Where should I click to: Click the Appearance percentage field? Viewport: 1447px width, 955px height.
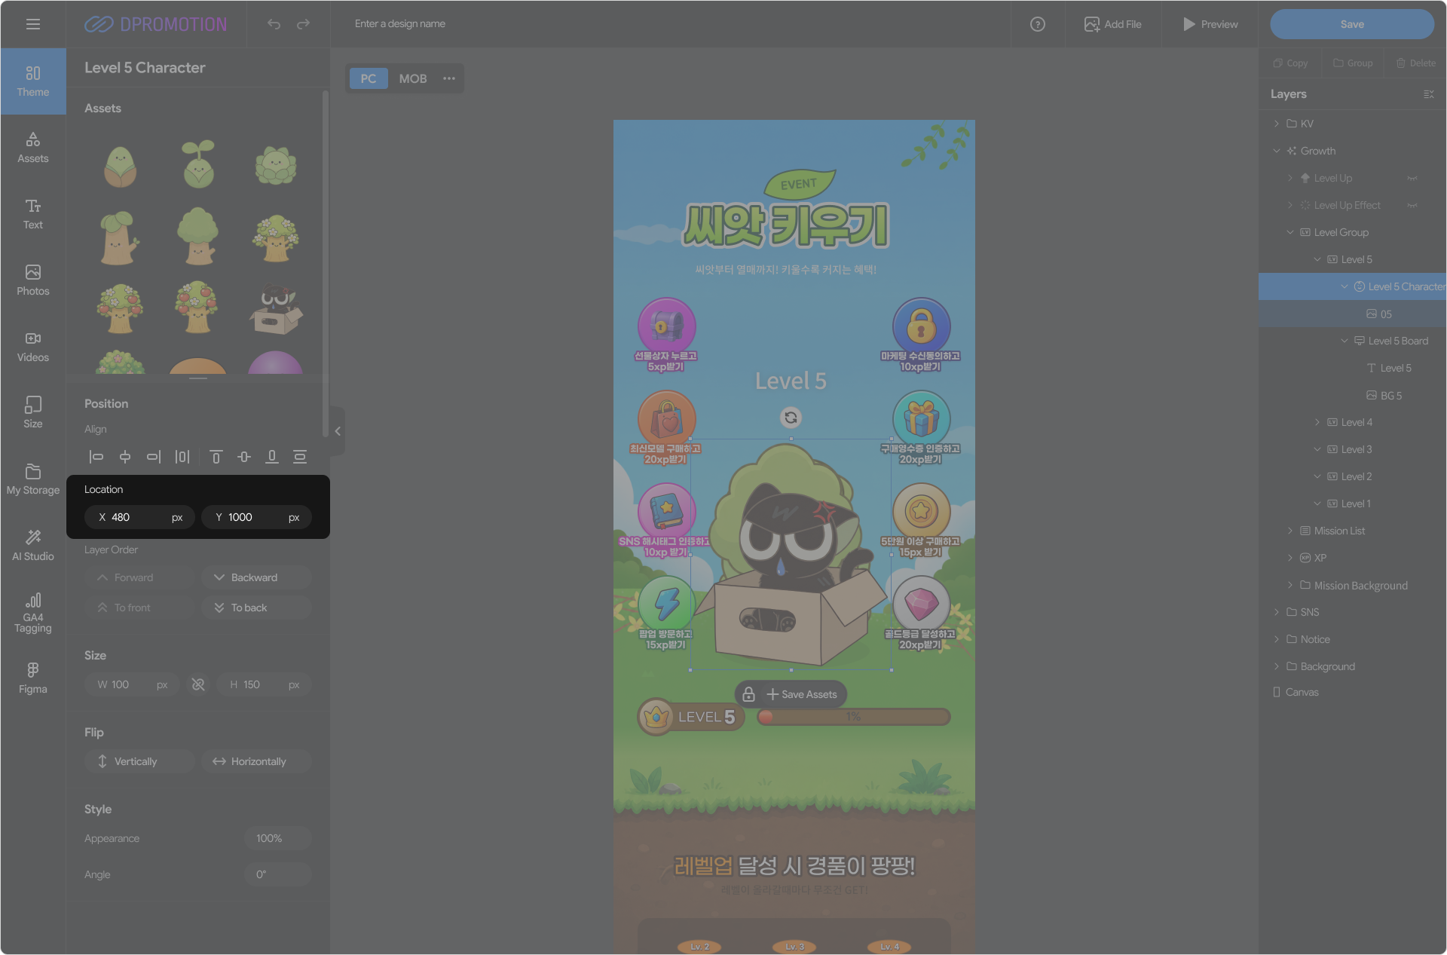coord(278,838)
